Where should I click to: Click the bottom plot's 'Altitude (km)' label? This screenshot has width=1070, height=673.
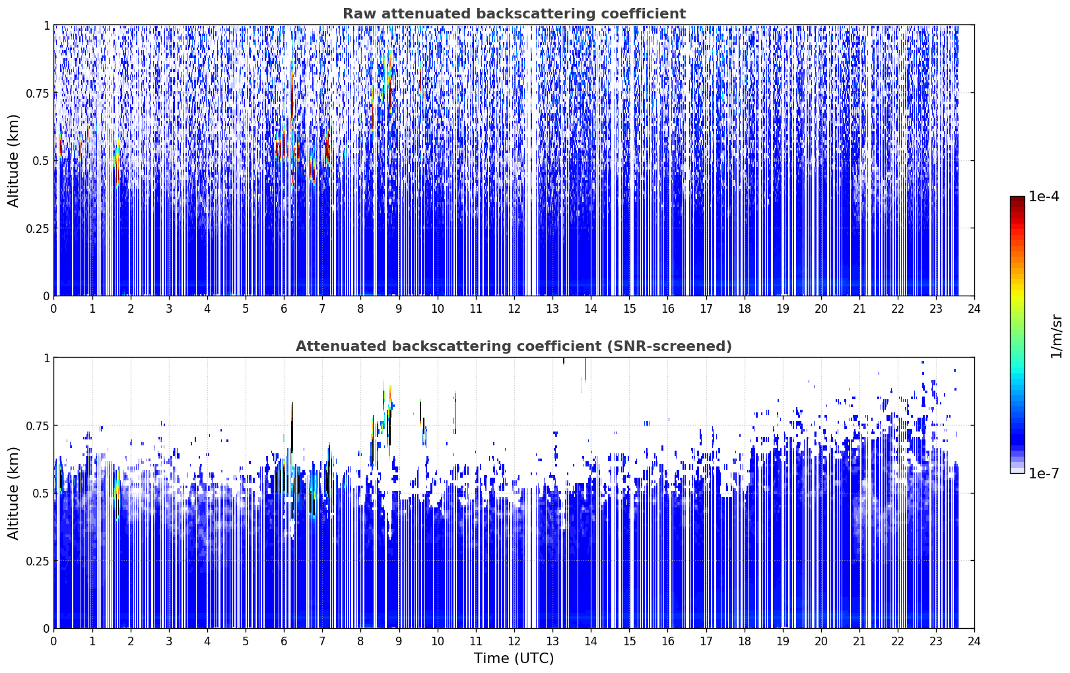coord(14,493)
